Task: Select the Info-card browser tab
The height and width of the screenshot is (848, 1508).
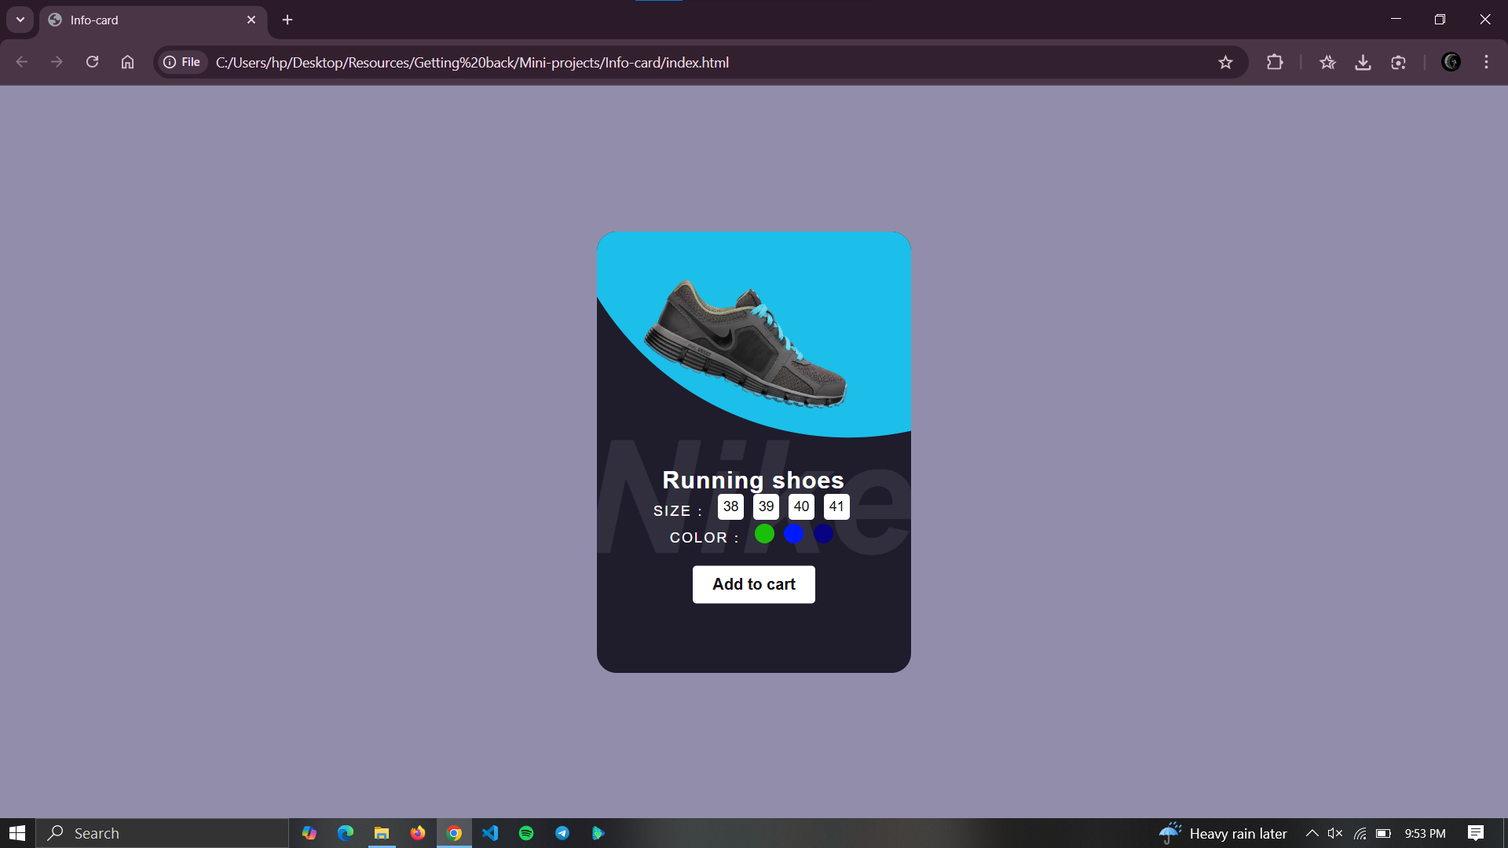Action: pos(153,20)
